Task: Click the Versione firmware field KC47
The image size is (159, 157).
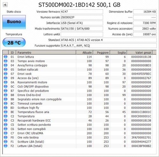Action: pyautogui.click(x=82, y=12)
